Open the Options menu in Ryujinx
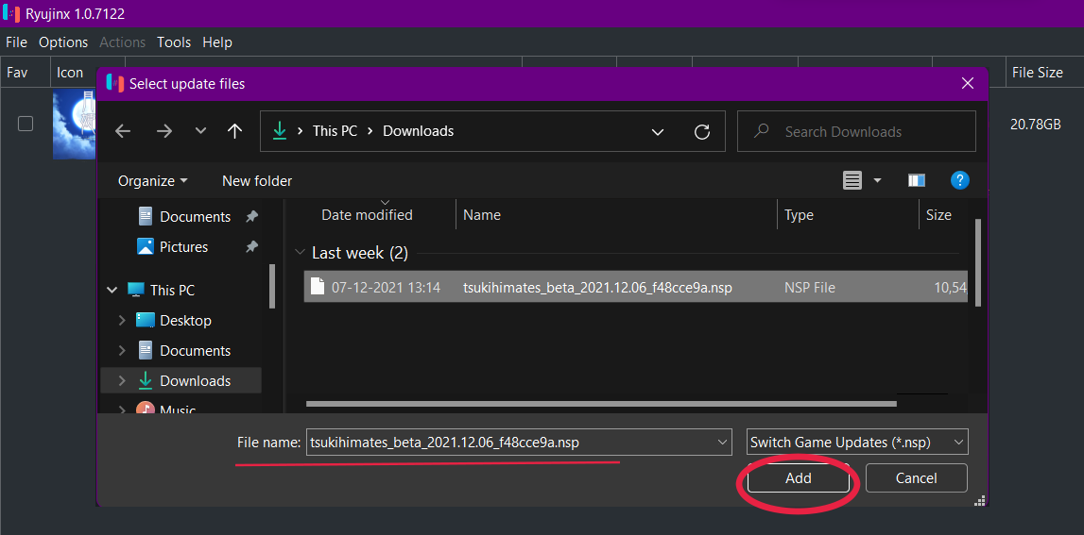The width and height of the screenshot is (1084, 535). coord(63,42)
